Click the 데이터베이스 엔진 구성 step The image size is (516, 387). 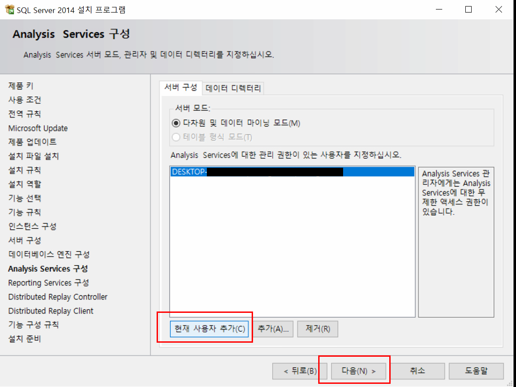(49, 255)
